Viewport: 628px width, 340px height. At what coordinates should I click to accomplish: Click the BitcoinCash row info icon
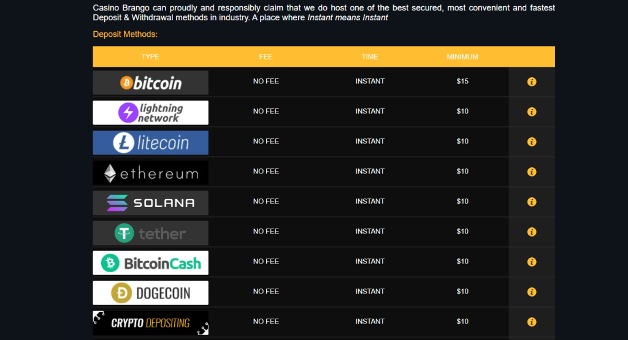click(x=532, y=262)
